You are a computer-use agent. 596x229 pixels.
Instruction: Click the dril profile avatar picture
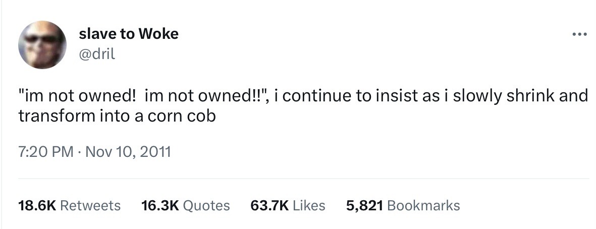(42, 45)
